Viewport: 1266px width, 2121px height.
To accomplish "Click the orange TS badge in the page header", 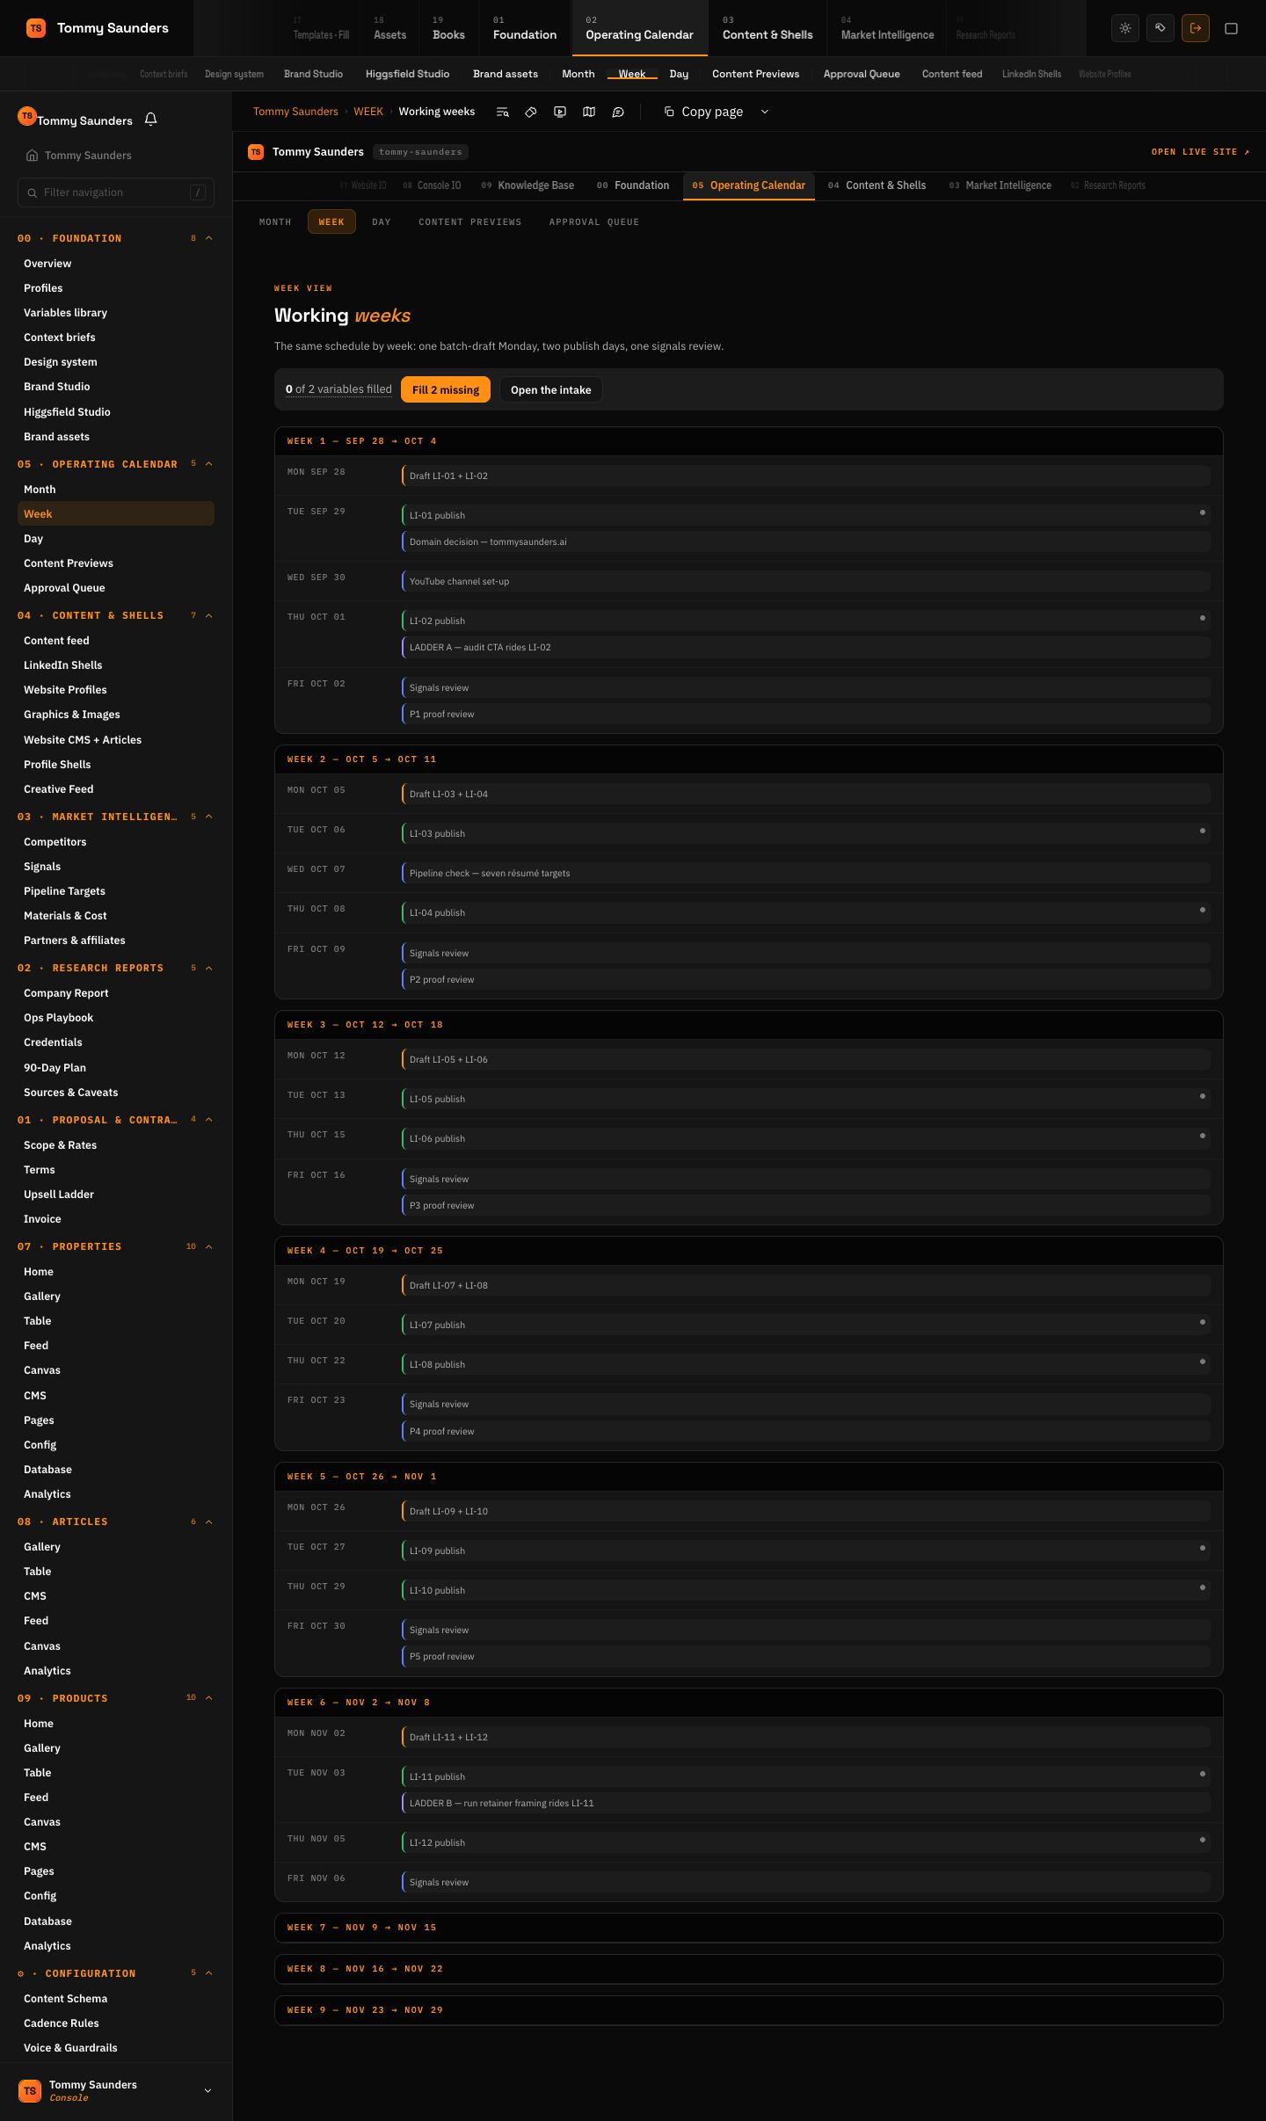I will point(256,152).
